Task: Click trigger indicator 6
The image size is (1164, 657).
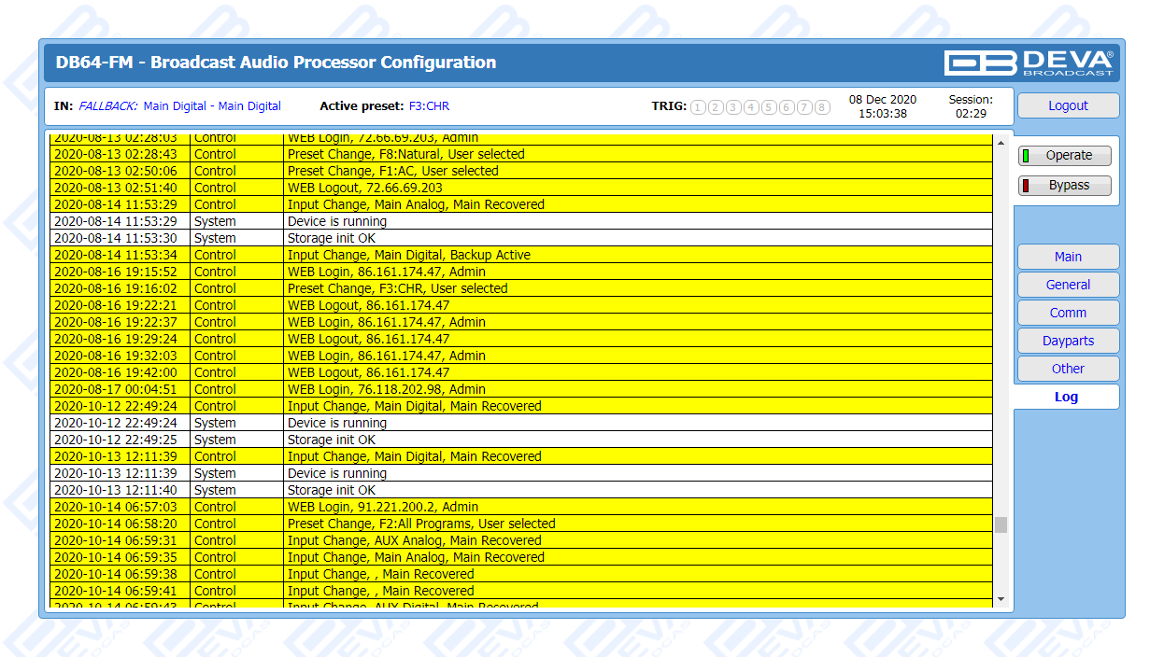Action: click(x=787, y=107)
